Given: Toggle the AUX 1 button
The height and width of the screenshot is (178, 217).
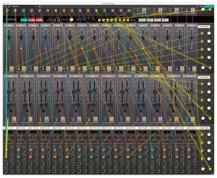Looking at the screenshot, I should pos(141,20).
